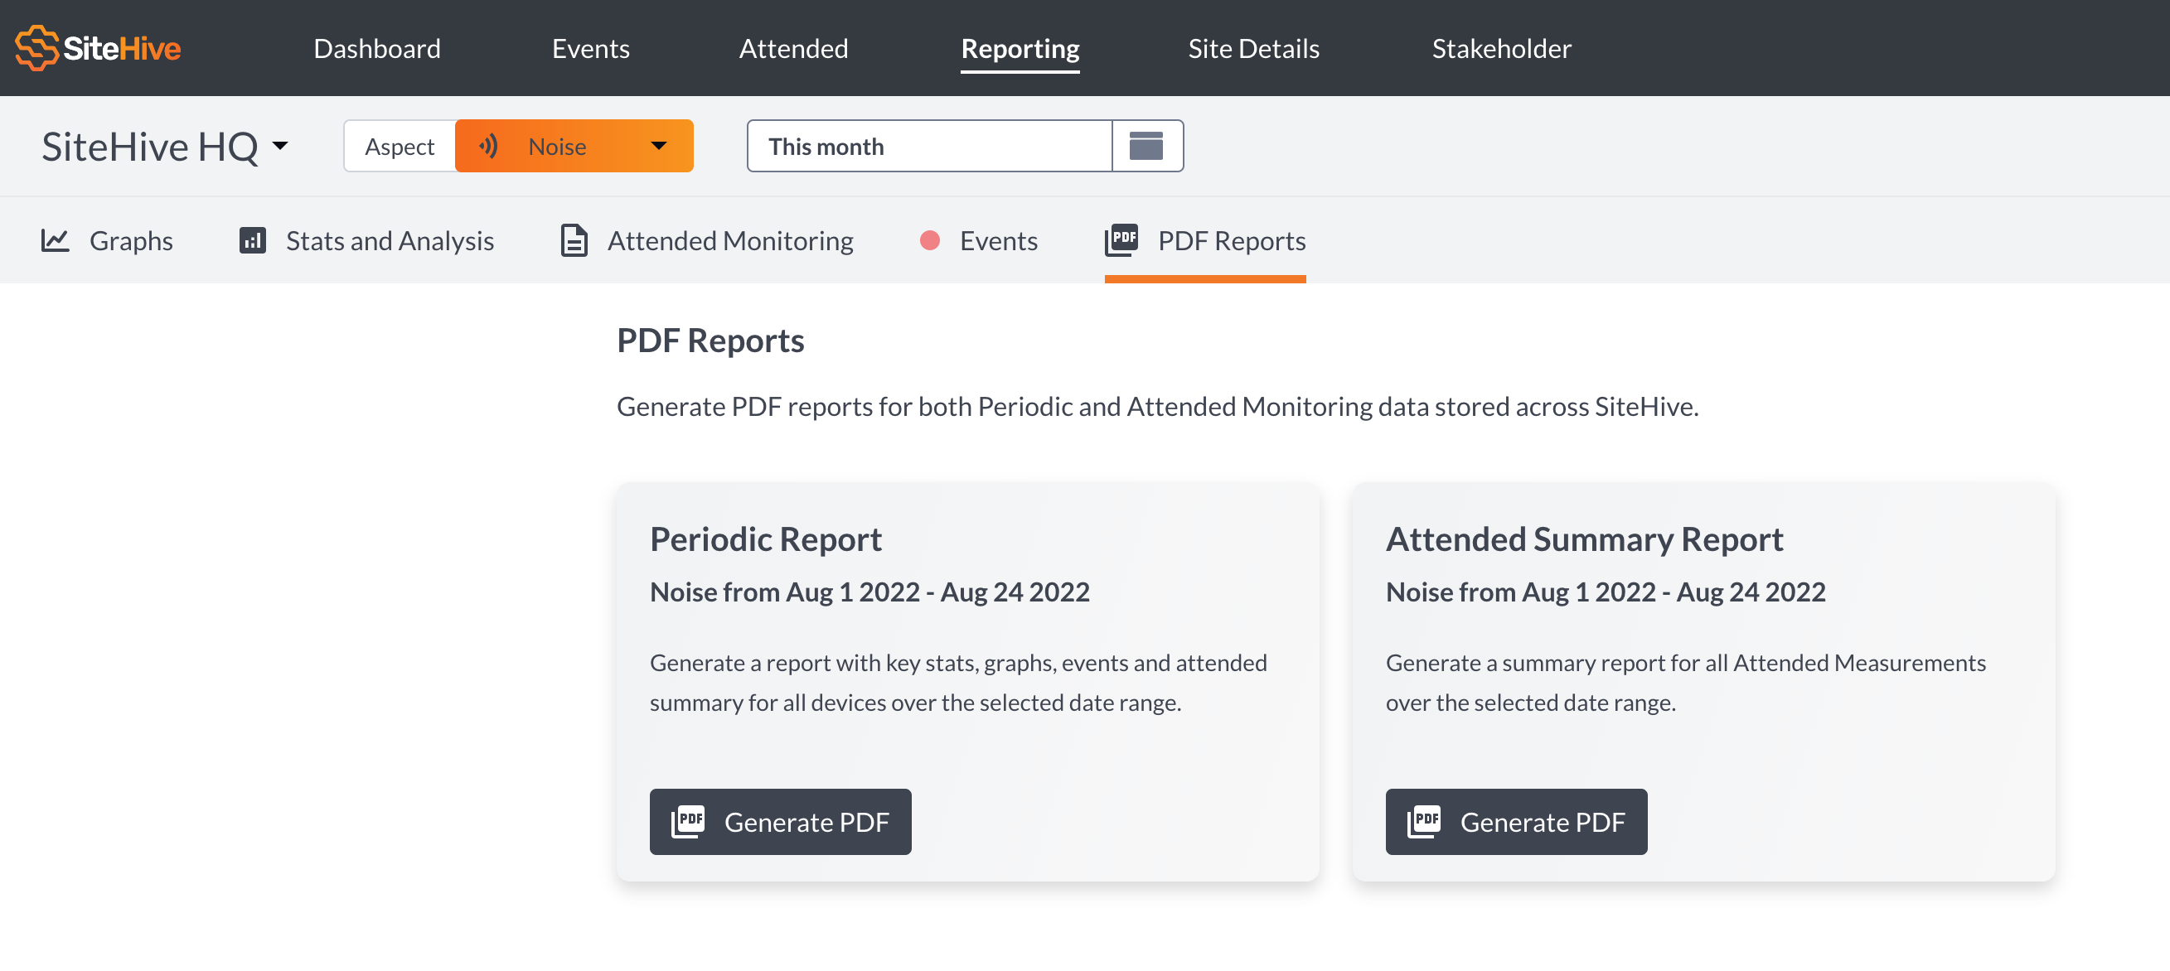Click the red Events dot icon

[929, 240]
